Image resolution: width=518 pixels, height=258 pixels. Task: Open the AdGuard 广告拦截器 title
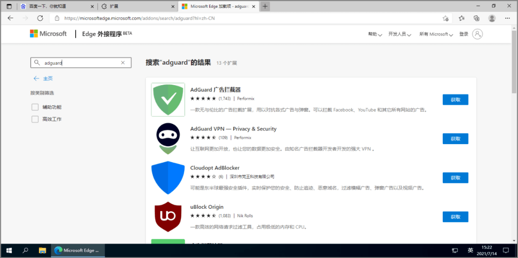pyautogui.click(x=215, y=90)
